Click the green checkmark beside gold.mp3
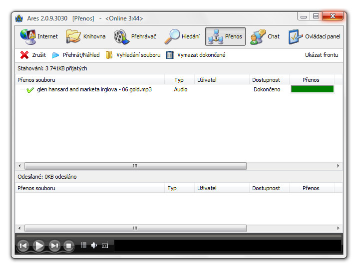 (x=30, y=89)
